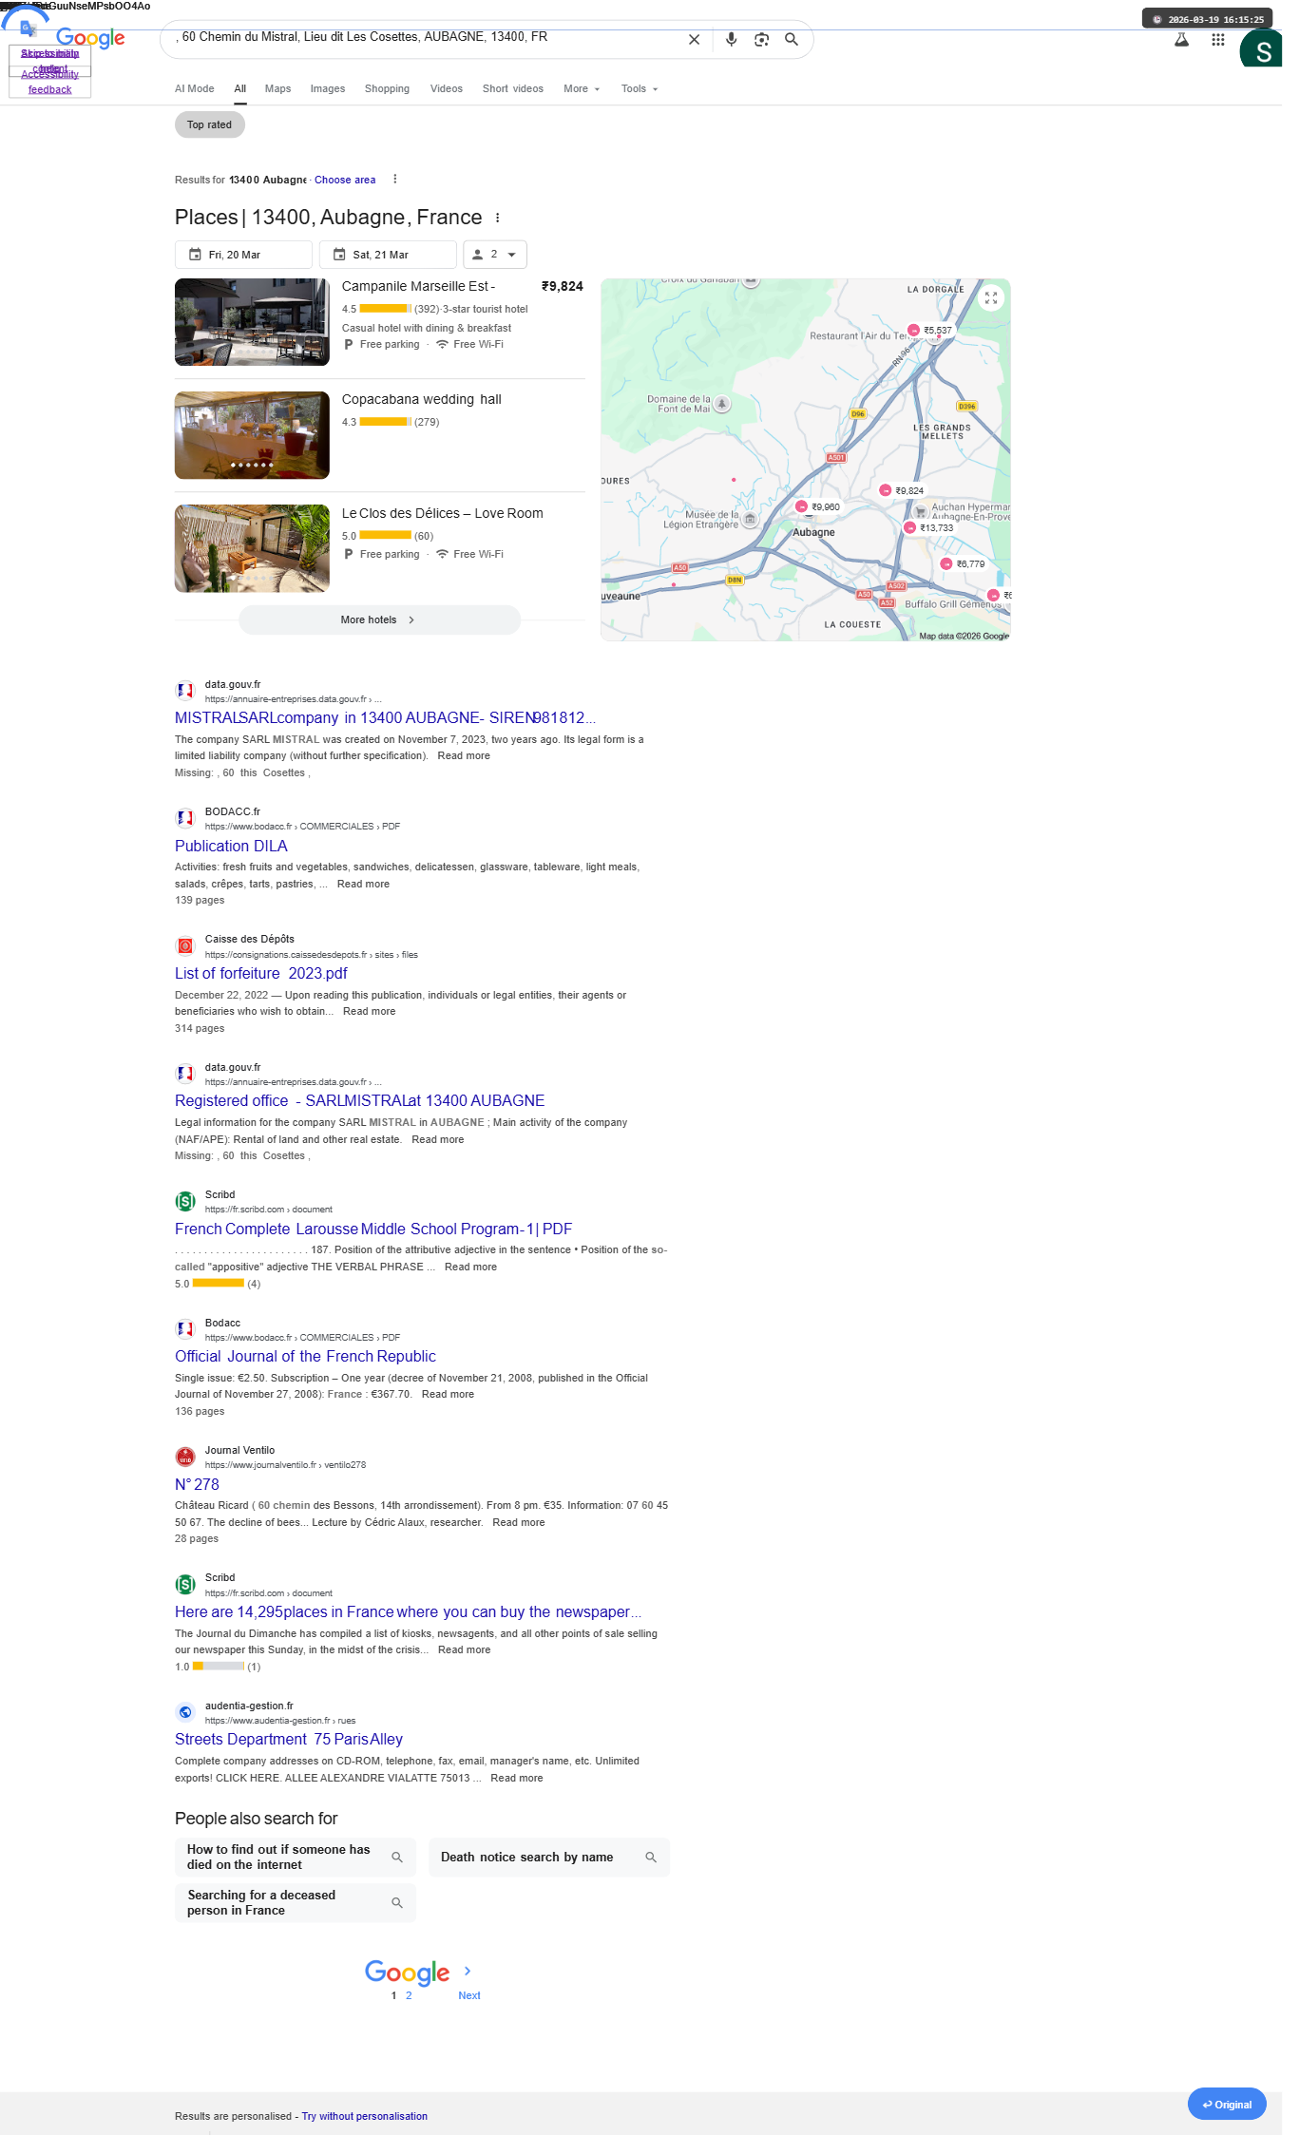
Task: Expand the map to fullscreen
Action: [x=991, y=297]
